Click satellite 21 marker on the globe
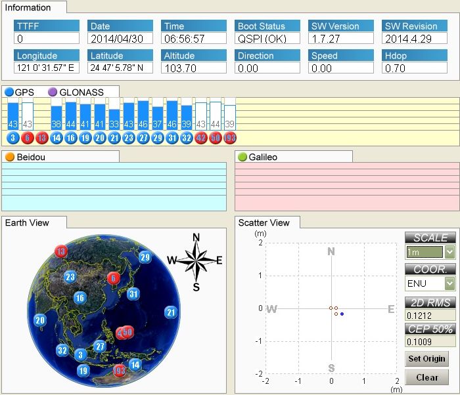 (172, 312)
